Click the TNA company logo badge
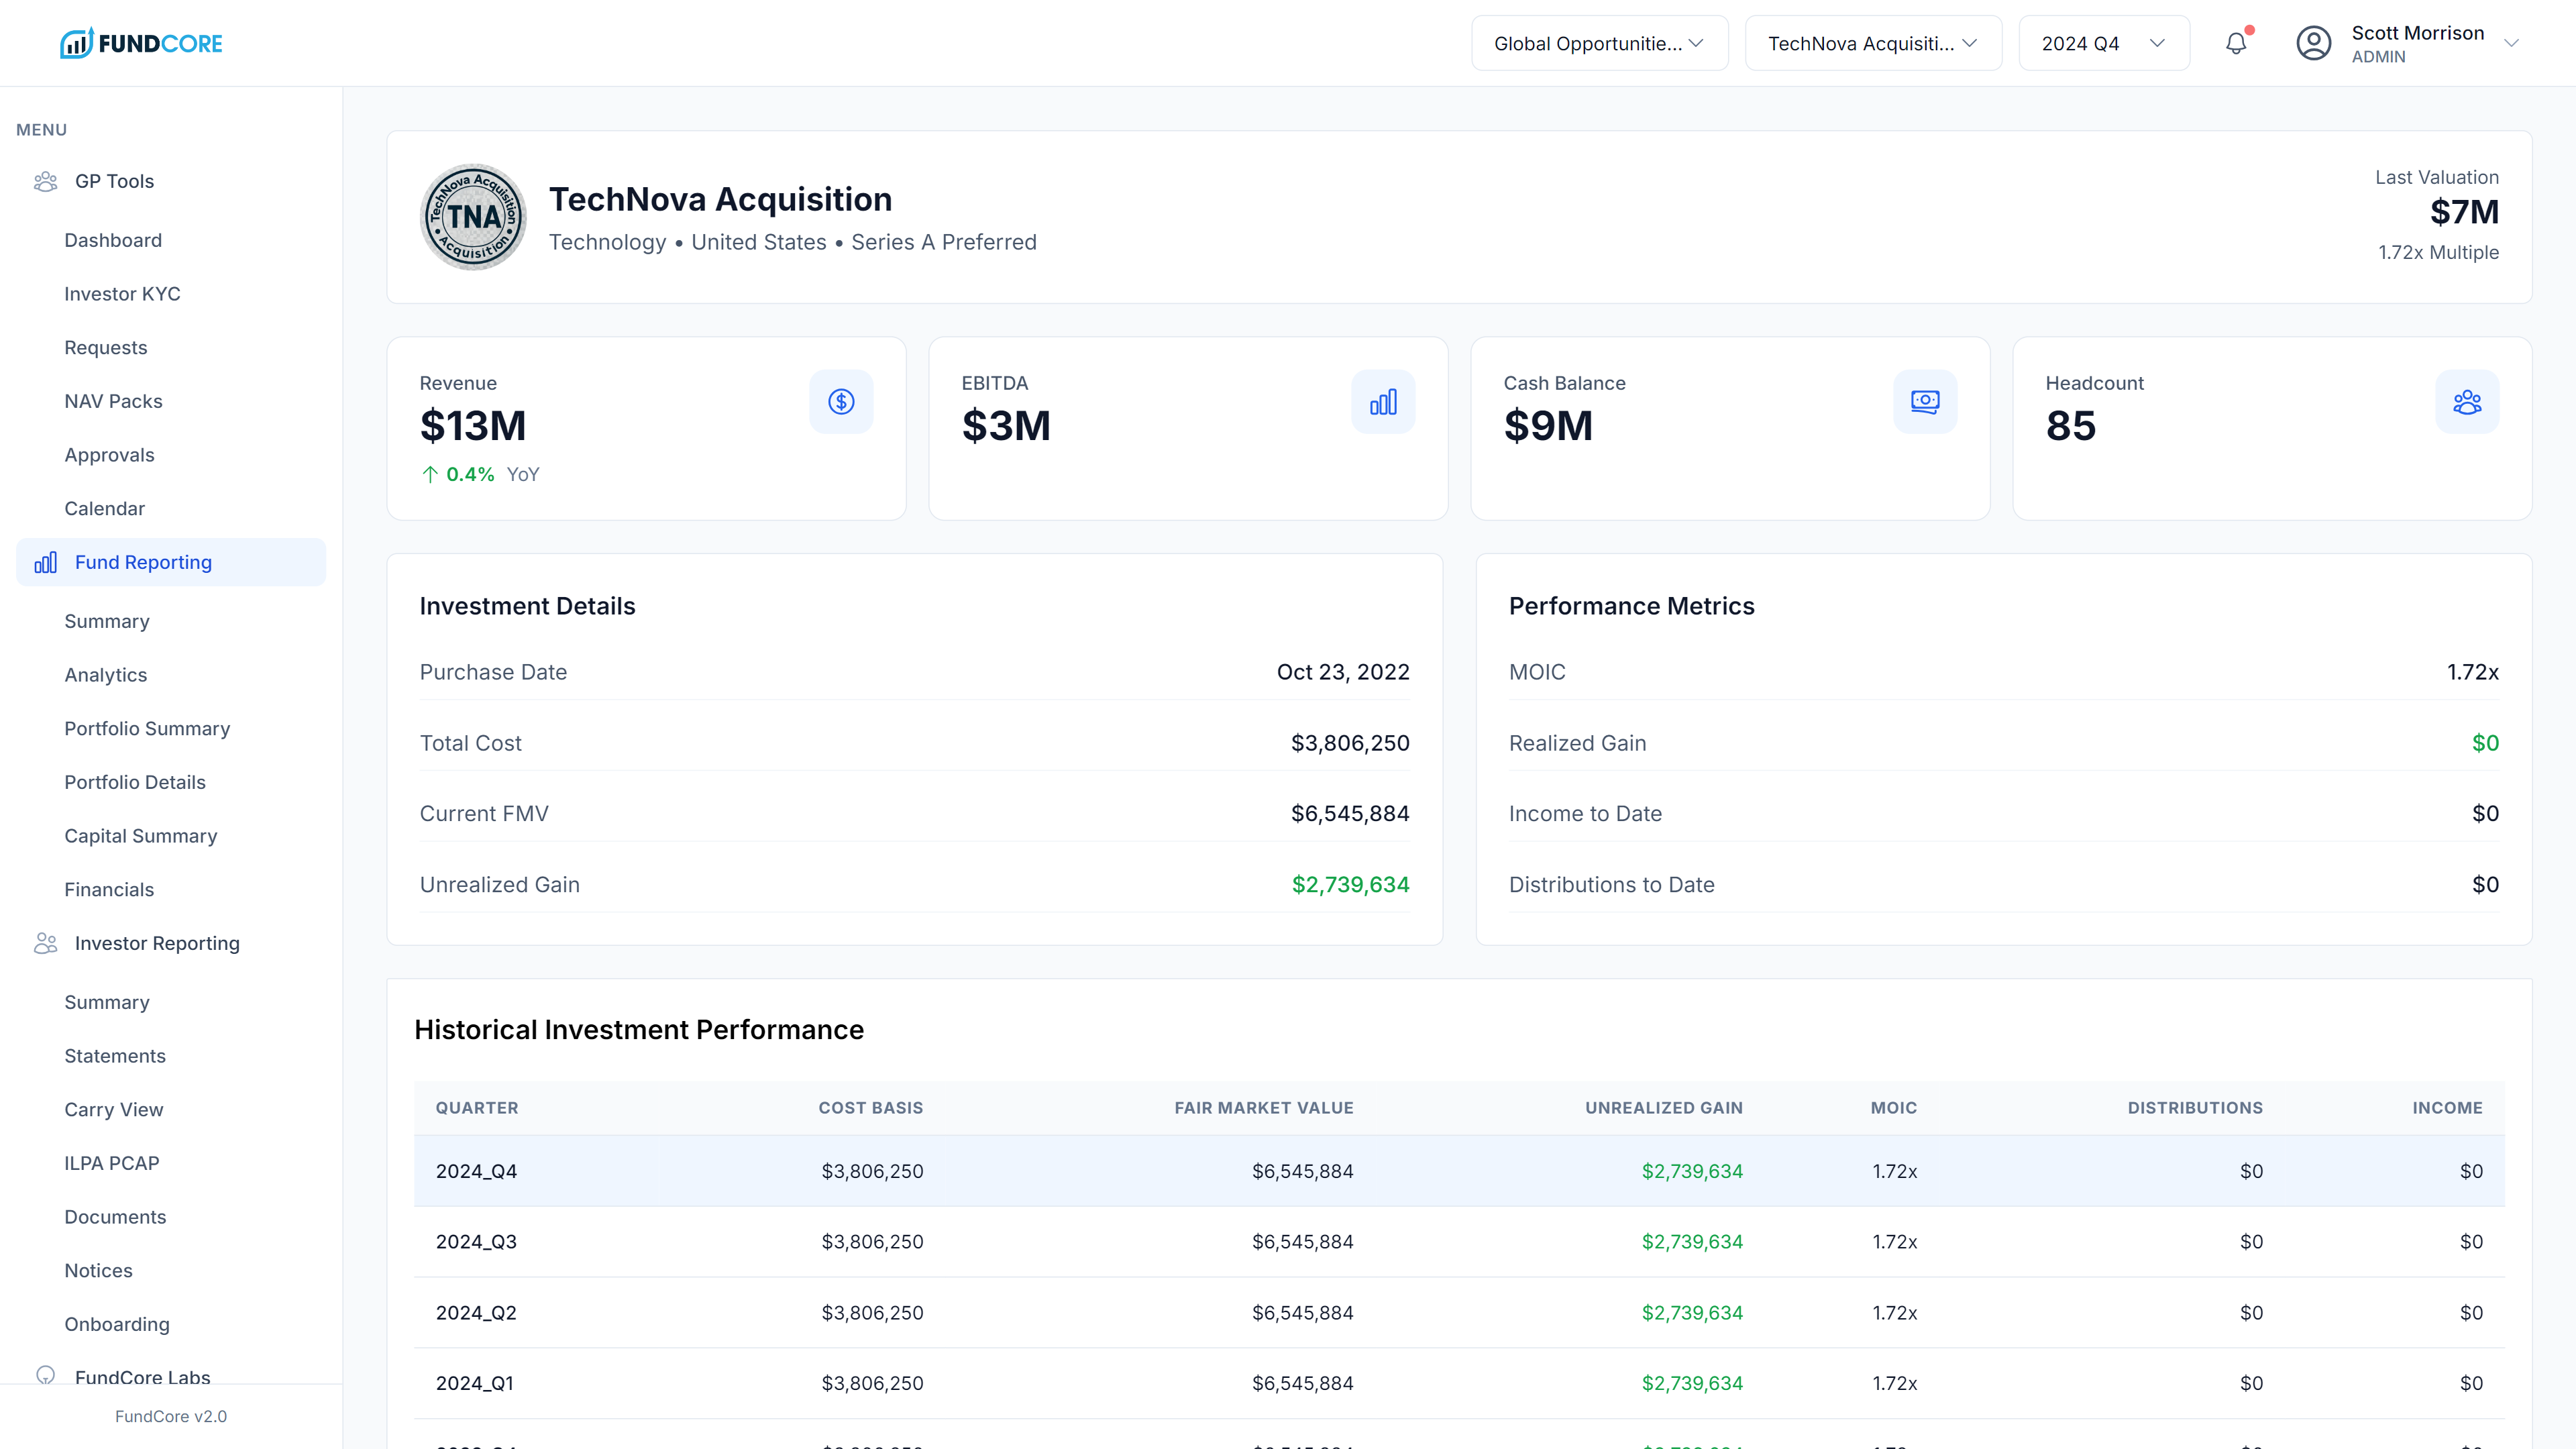This screenshot has width=2576, height=1449. (x=473, y=217)
